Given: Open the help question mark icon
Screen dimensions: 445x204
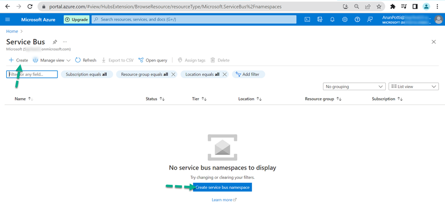Looking at the screenshot, I should 357,19.
